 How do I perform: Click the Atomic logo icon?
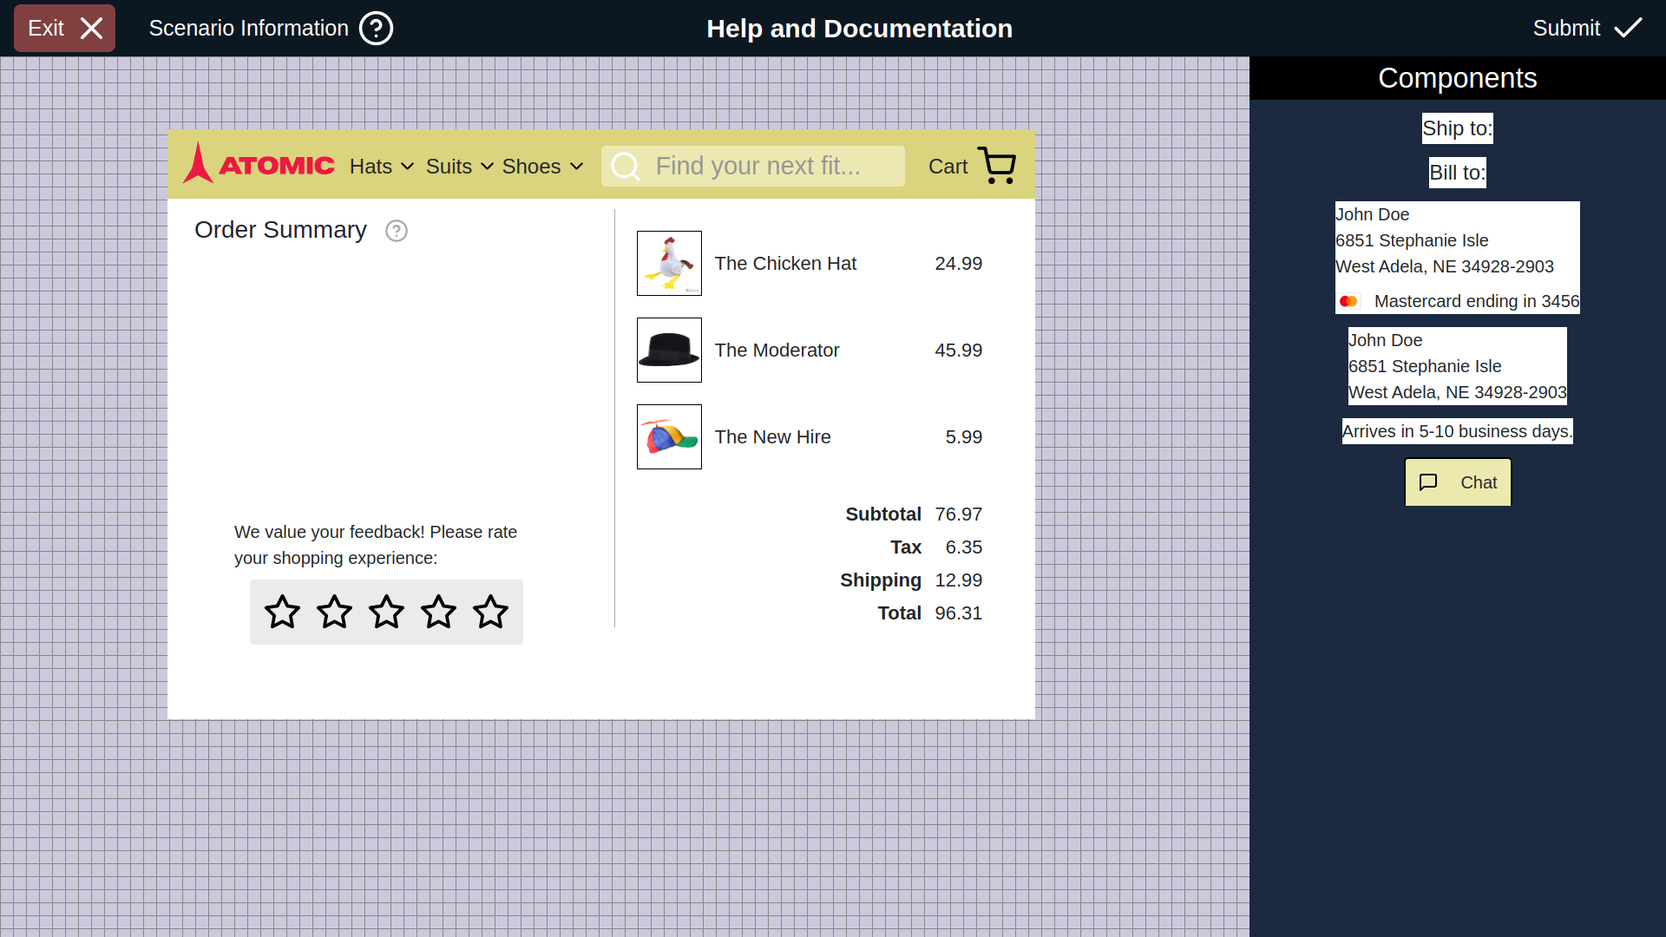click(x=199, y=164)
